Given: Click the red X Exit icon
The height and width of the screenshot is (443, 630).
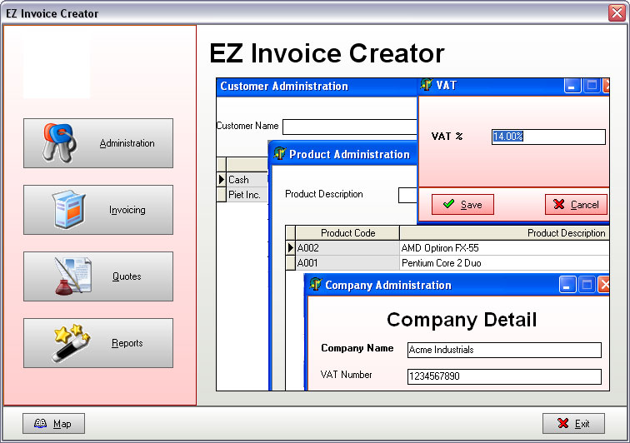Looking at the screenshot, I should click(x=563, y=424).
